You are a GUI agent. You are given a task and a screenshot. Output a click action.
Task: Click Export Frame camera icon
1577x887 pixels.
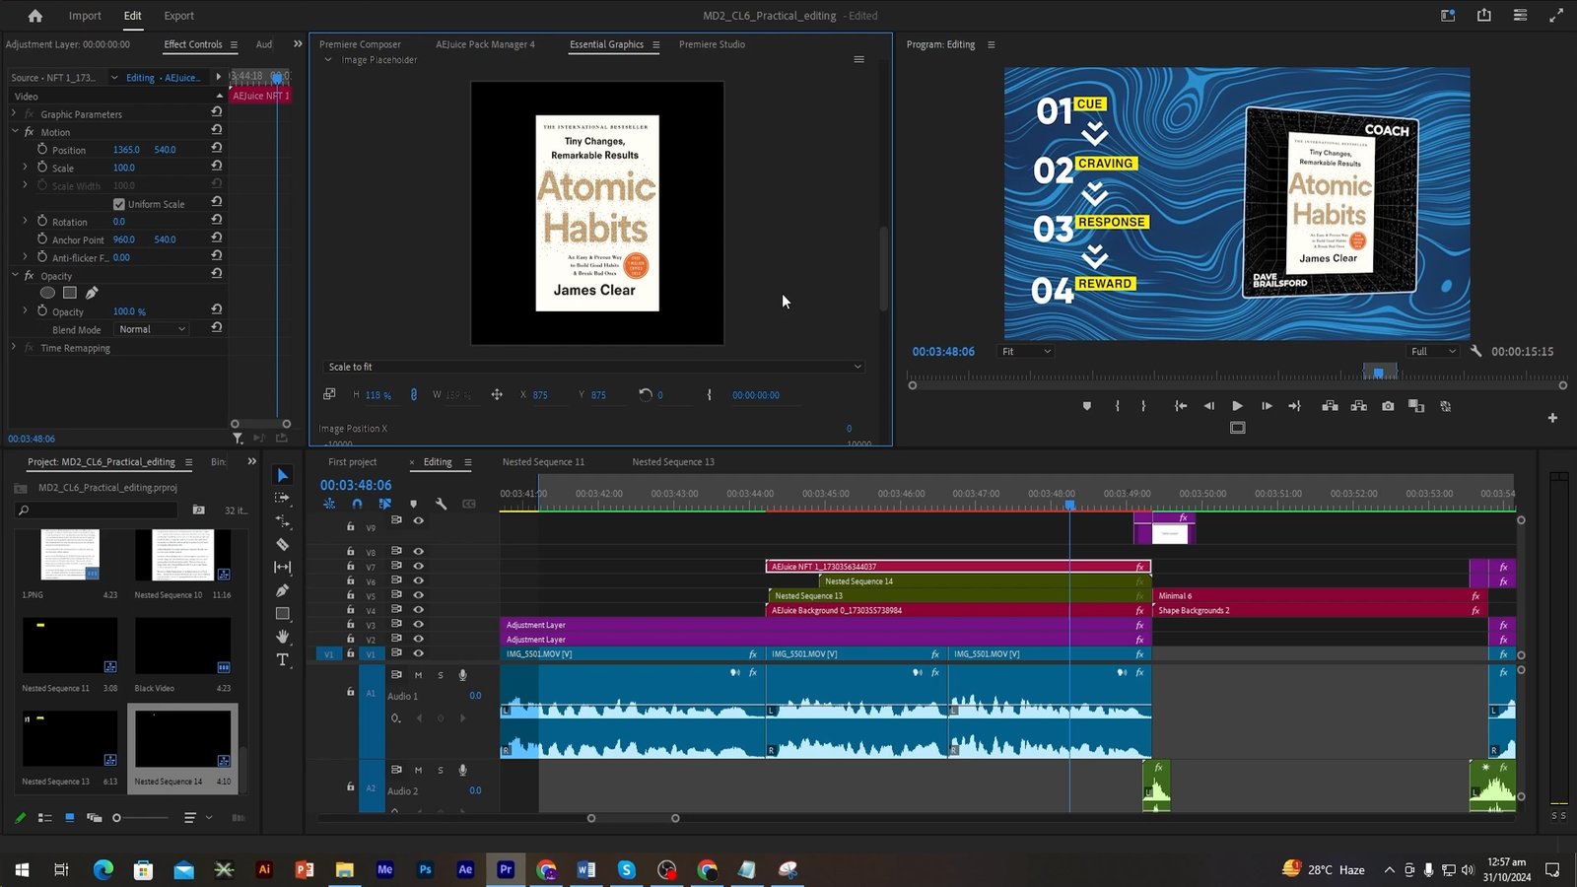pyautogui.click(x=1388, y=406)
